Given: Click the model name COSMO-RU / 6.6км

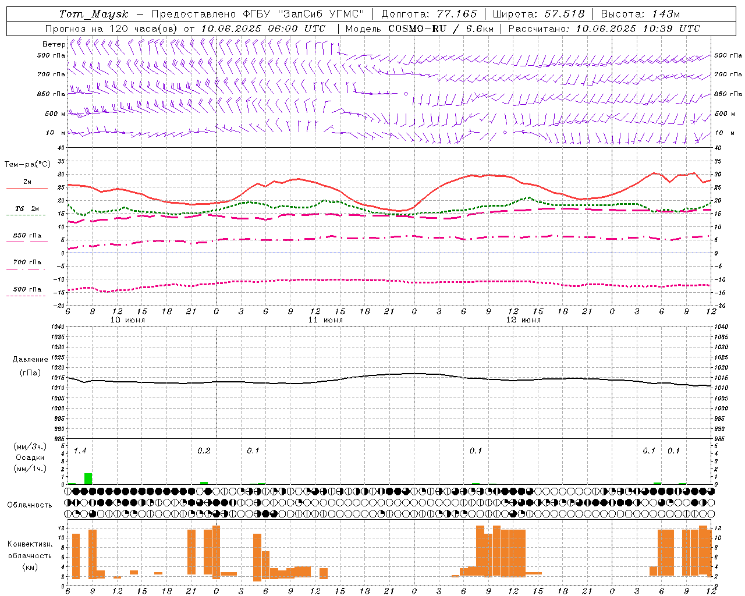Looking at the screenshot, I should click(441, 29).
